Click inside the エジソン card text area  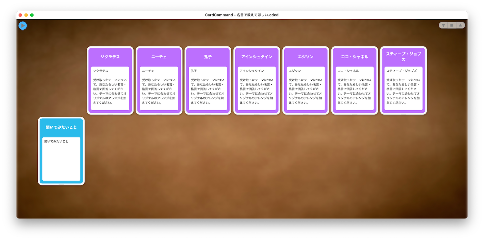[306, 88]
